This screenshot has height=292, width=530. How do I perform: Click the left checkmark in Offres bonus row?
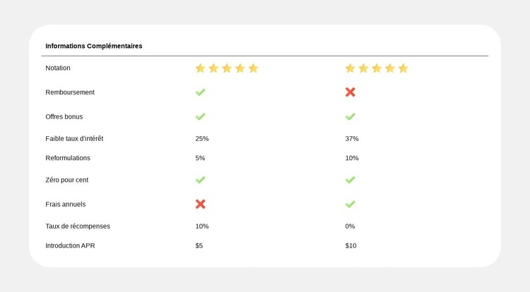coord(201,116)
